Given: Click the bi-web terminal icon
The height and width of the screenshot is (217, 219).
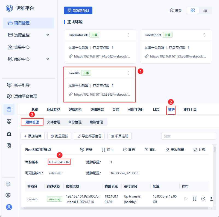Looking at the screenshot, I should (212, 199).
